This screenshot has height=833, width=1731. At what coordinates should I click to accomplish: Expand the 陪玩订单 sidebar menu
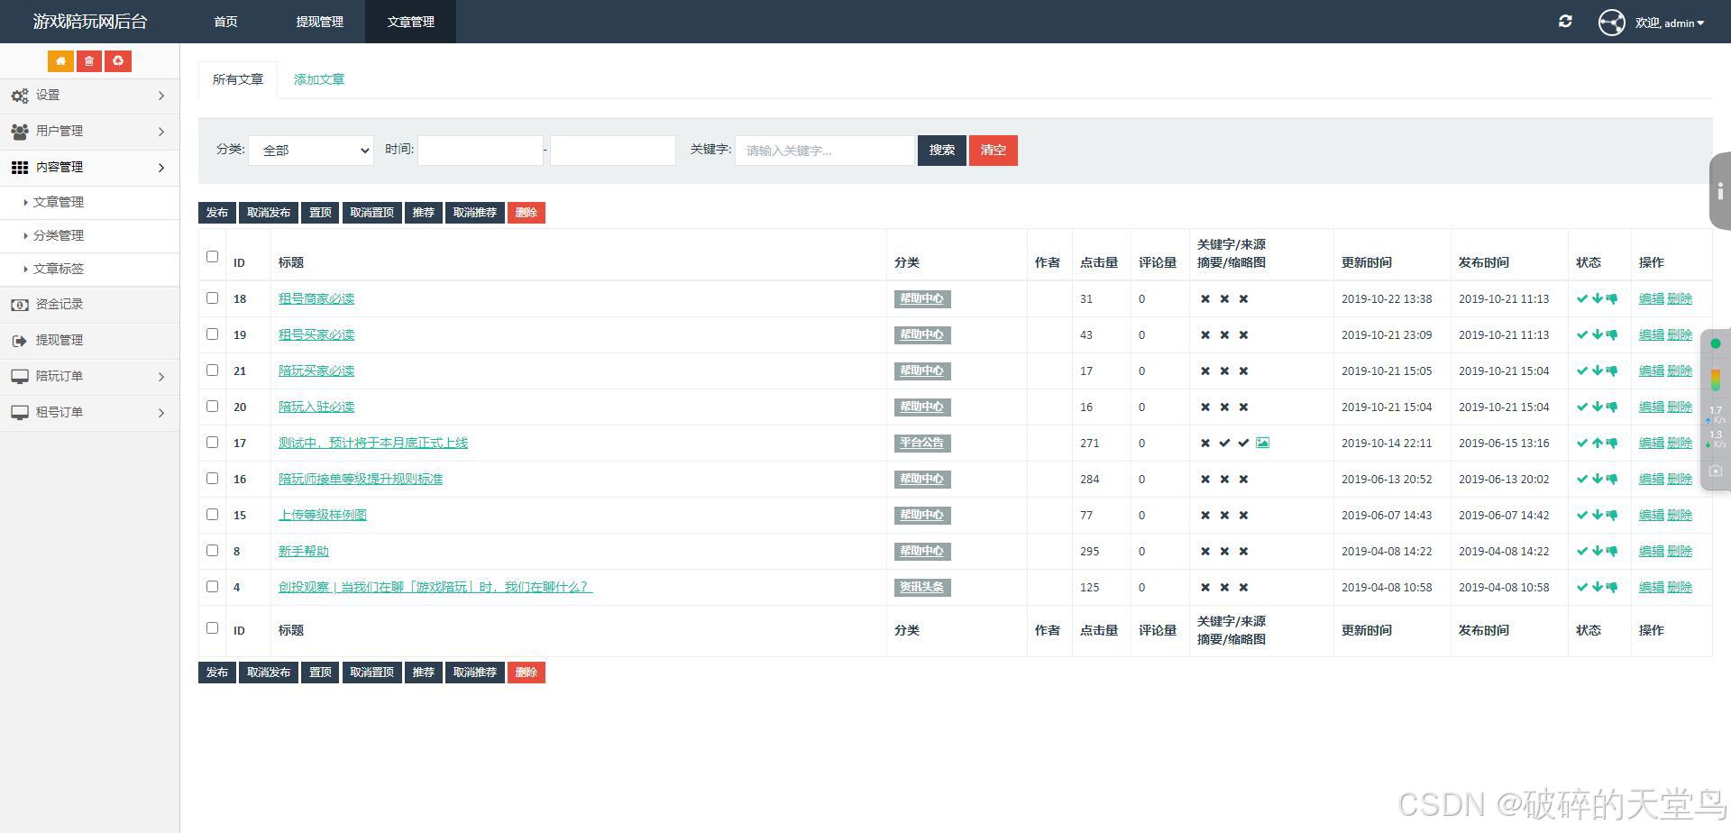[89, 377]
